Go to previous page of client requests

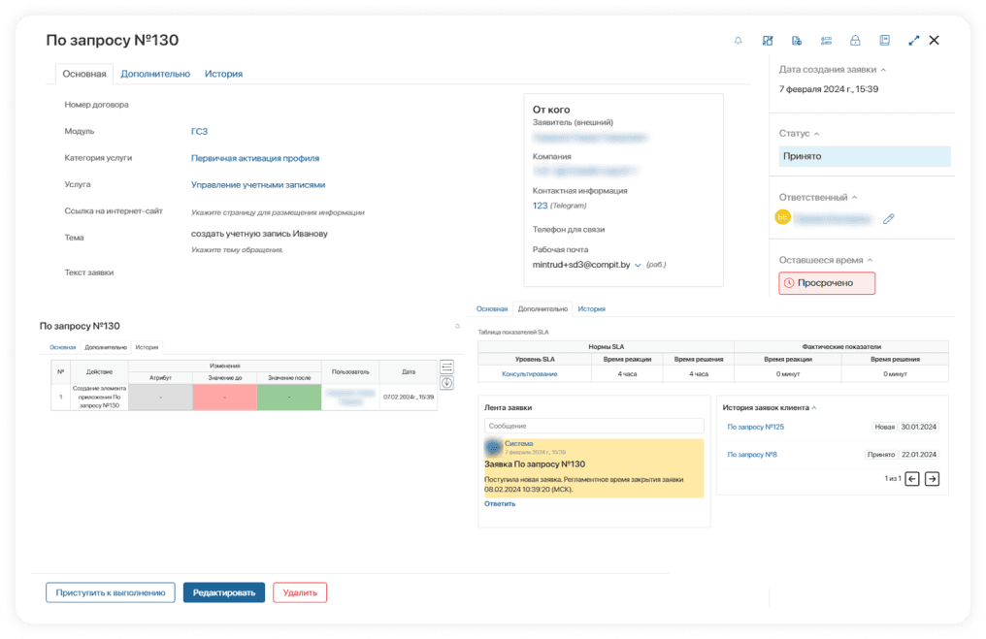pyautogui.click(x=912, y=479)
